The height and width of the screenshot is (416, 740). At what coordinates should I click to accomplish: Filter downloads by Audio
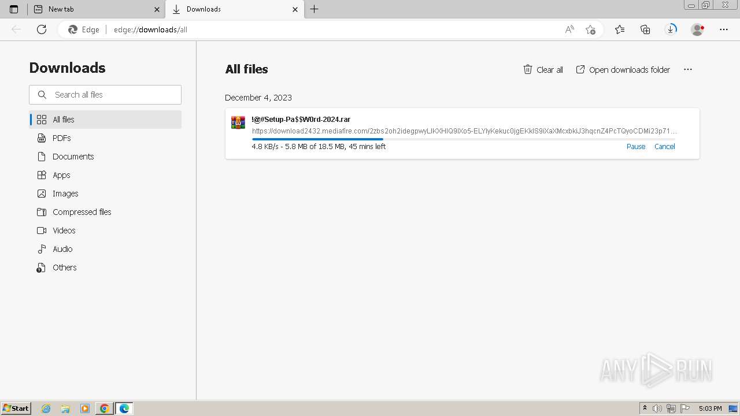click(x=105, y=249)
